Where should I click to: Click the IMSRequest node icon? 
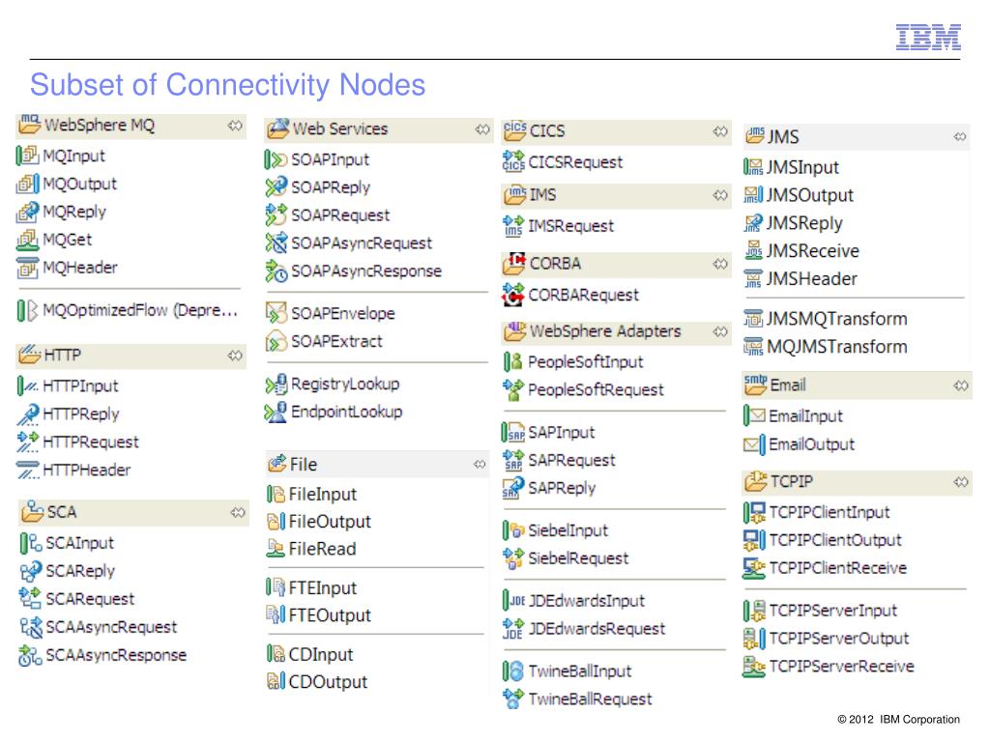[x=513, y=226]
